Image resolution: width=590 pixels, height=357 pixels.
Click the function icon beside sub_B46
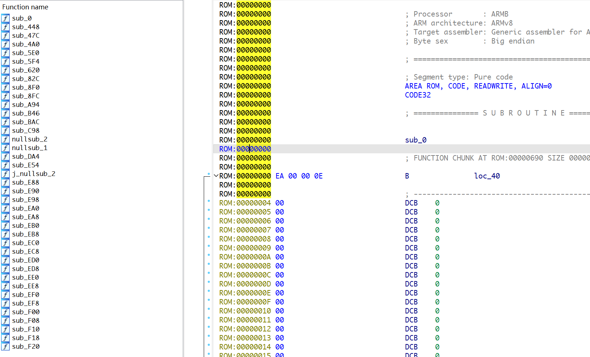coord(5,113)
